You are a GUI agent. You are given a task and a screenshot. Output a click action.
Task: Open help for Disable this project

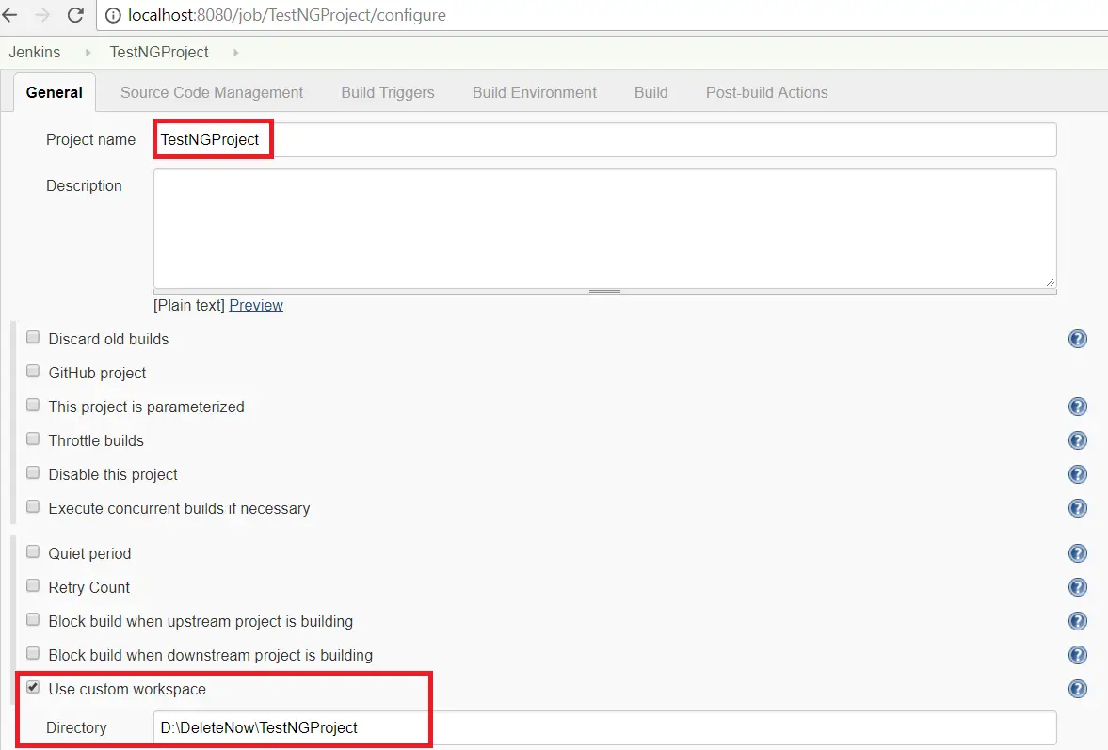[1078, 474]
